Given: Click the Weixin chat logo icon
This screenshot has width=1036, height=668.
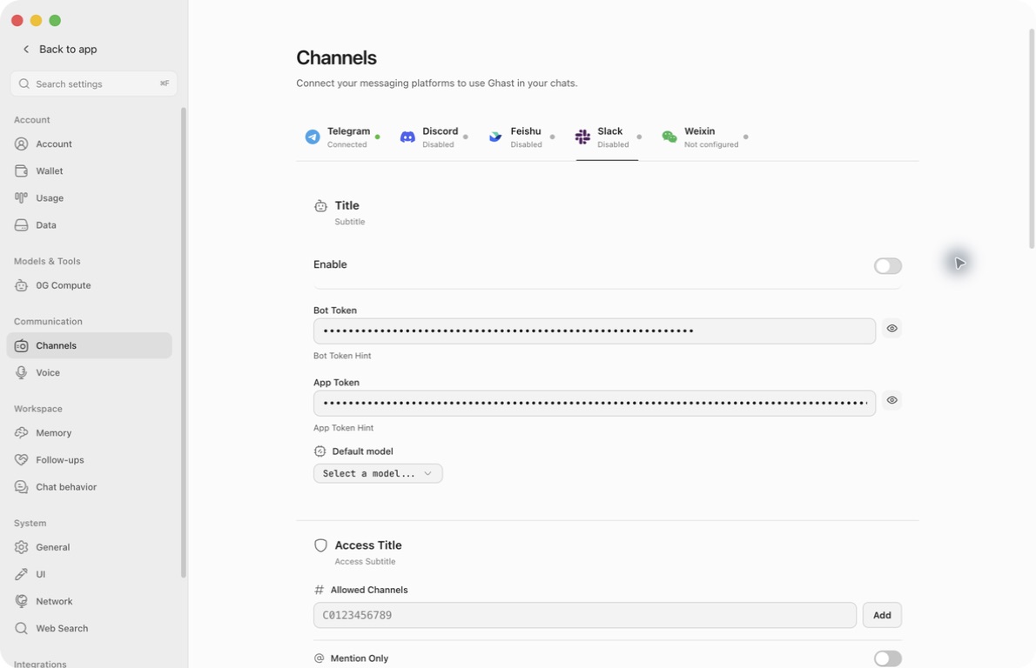Looking at the screenshot, I should coord(669,137).
